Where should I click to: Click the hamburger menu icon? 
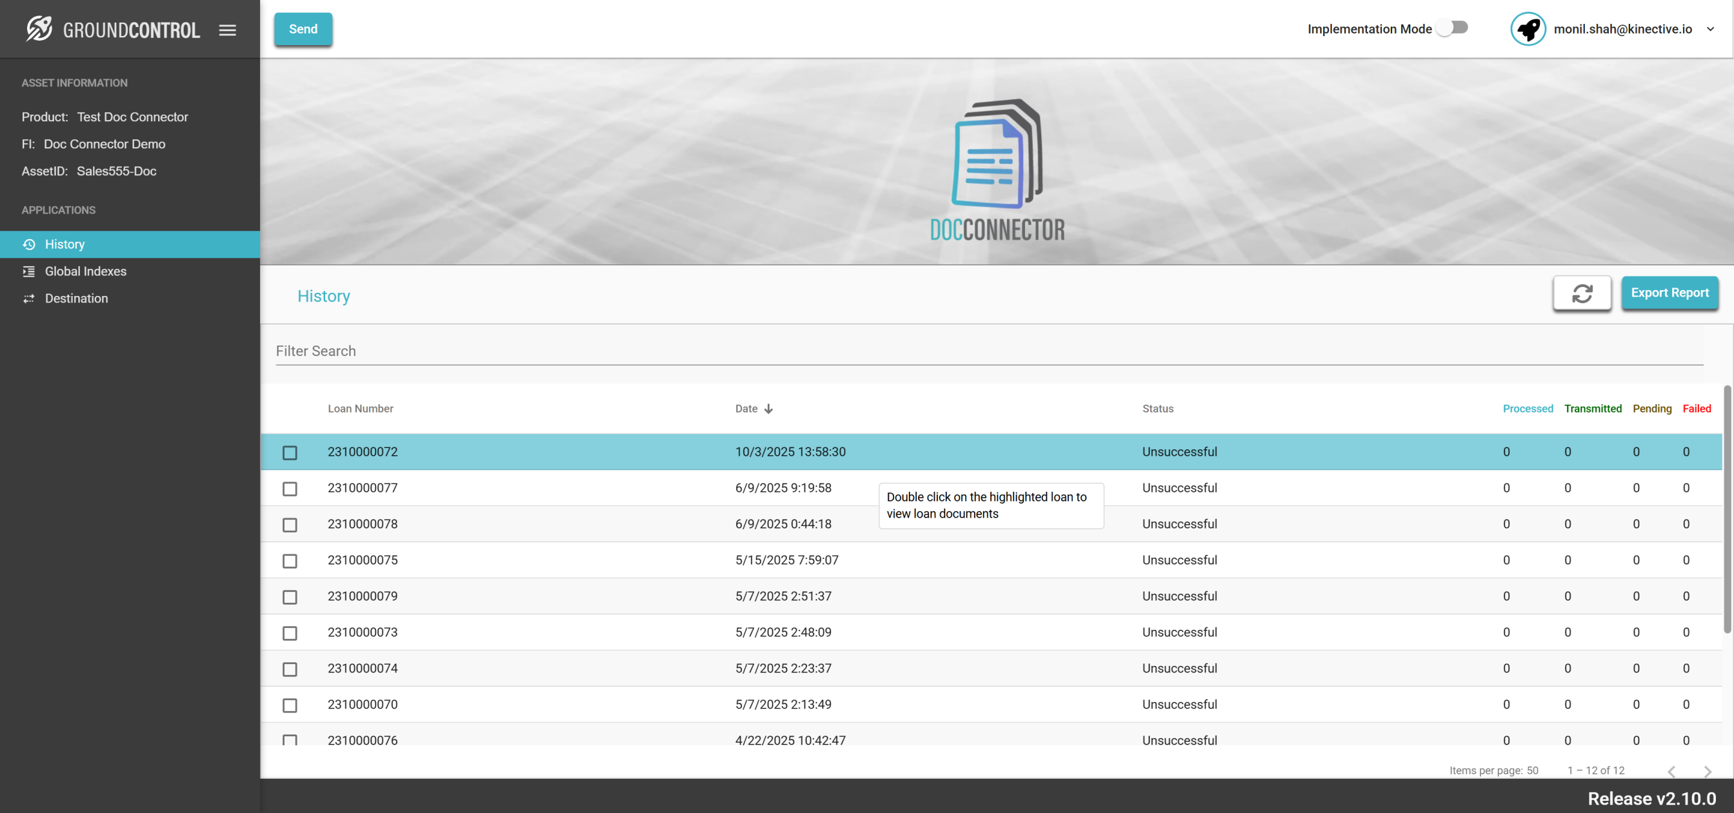[x=228, y=30]
